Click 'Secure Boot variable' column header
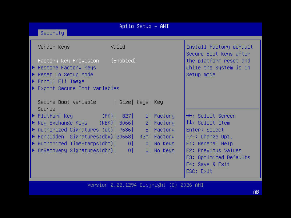Viewport: 291px width, 218px height. coord(67,102)
